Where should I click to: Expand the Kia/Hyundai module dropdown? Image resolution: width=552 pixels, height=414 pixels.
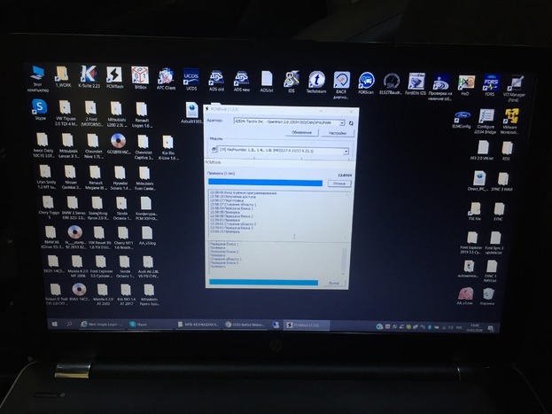[346, 152]
